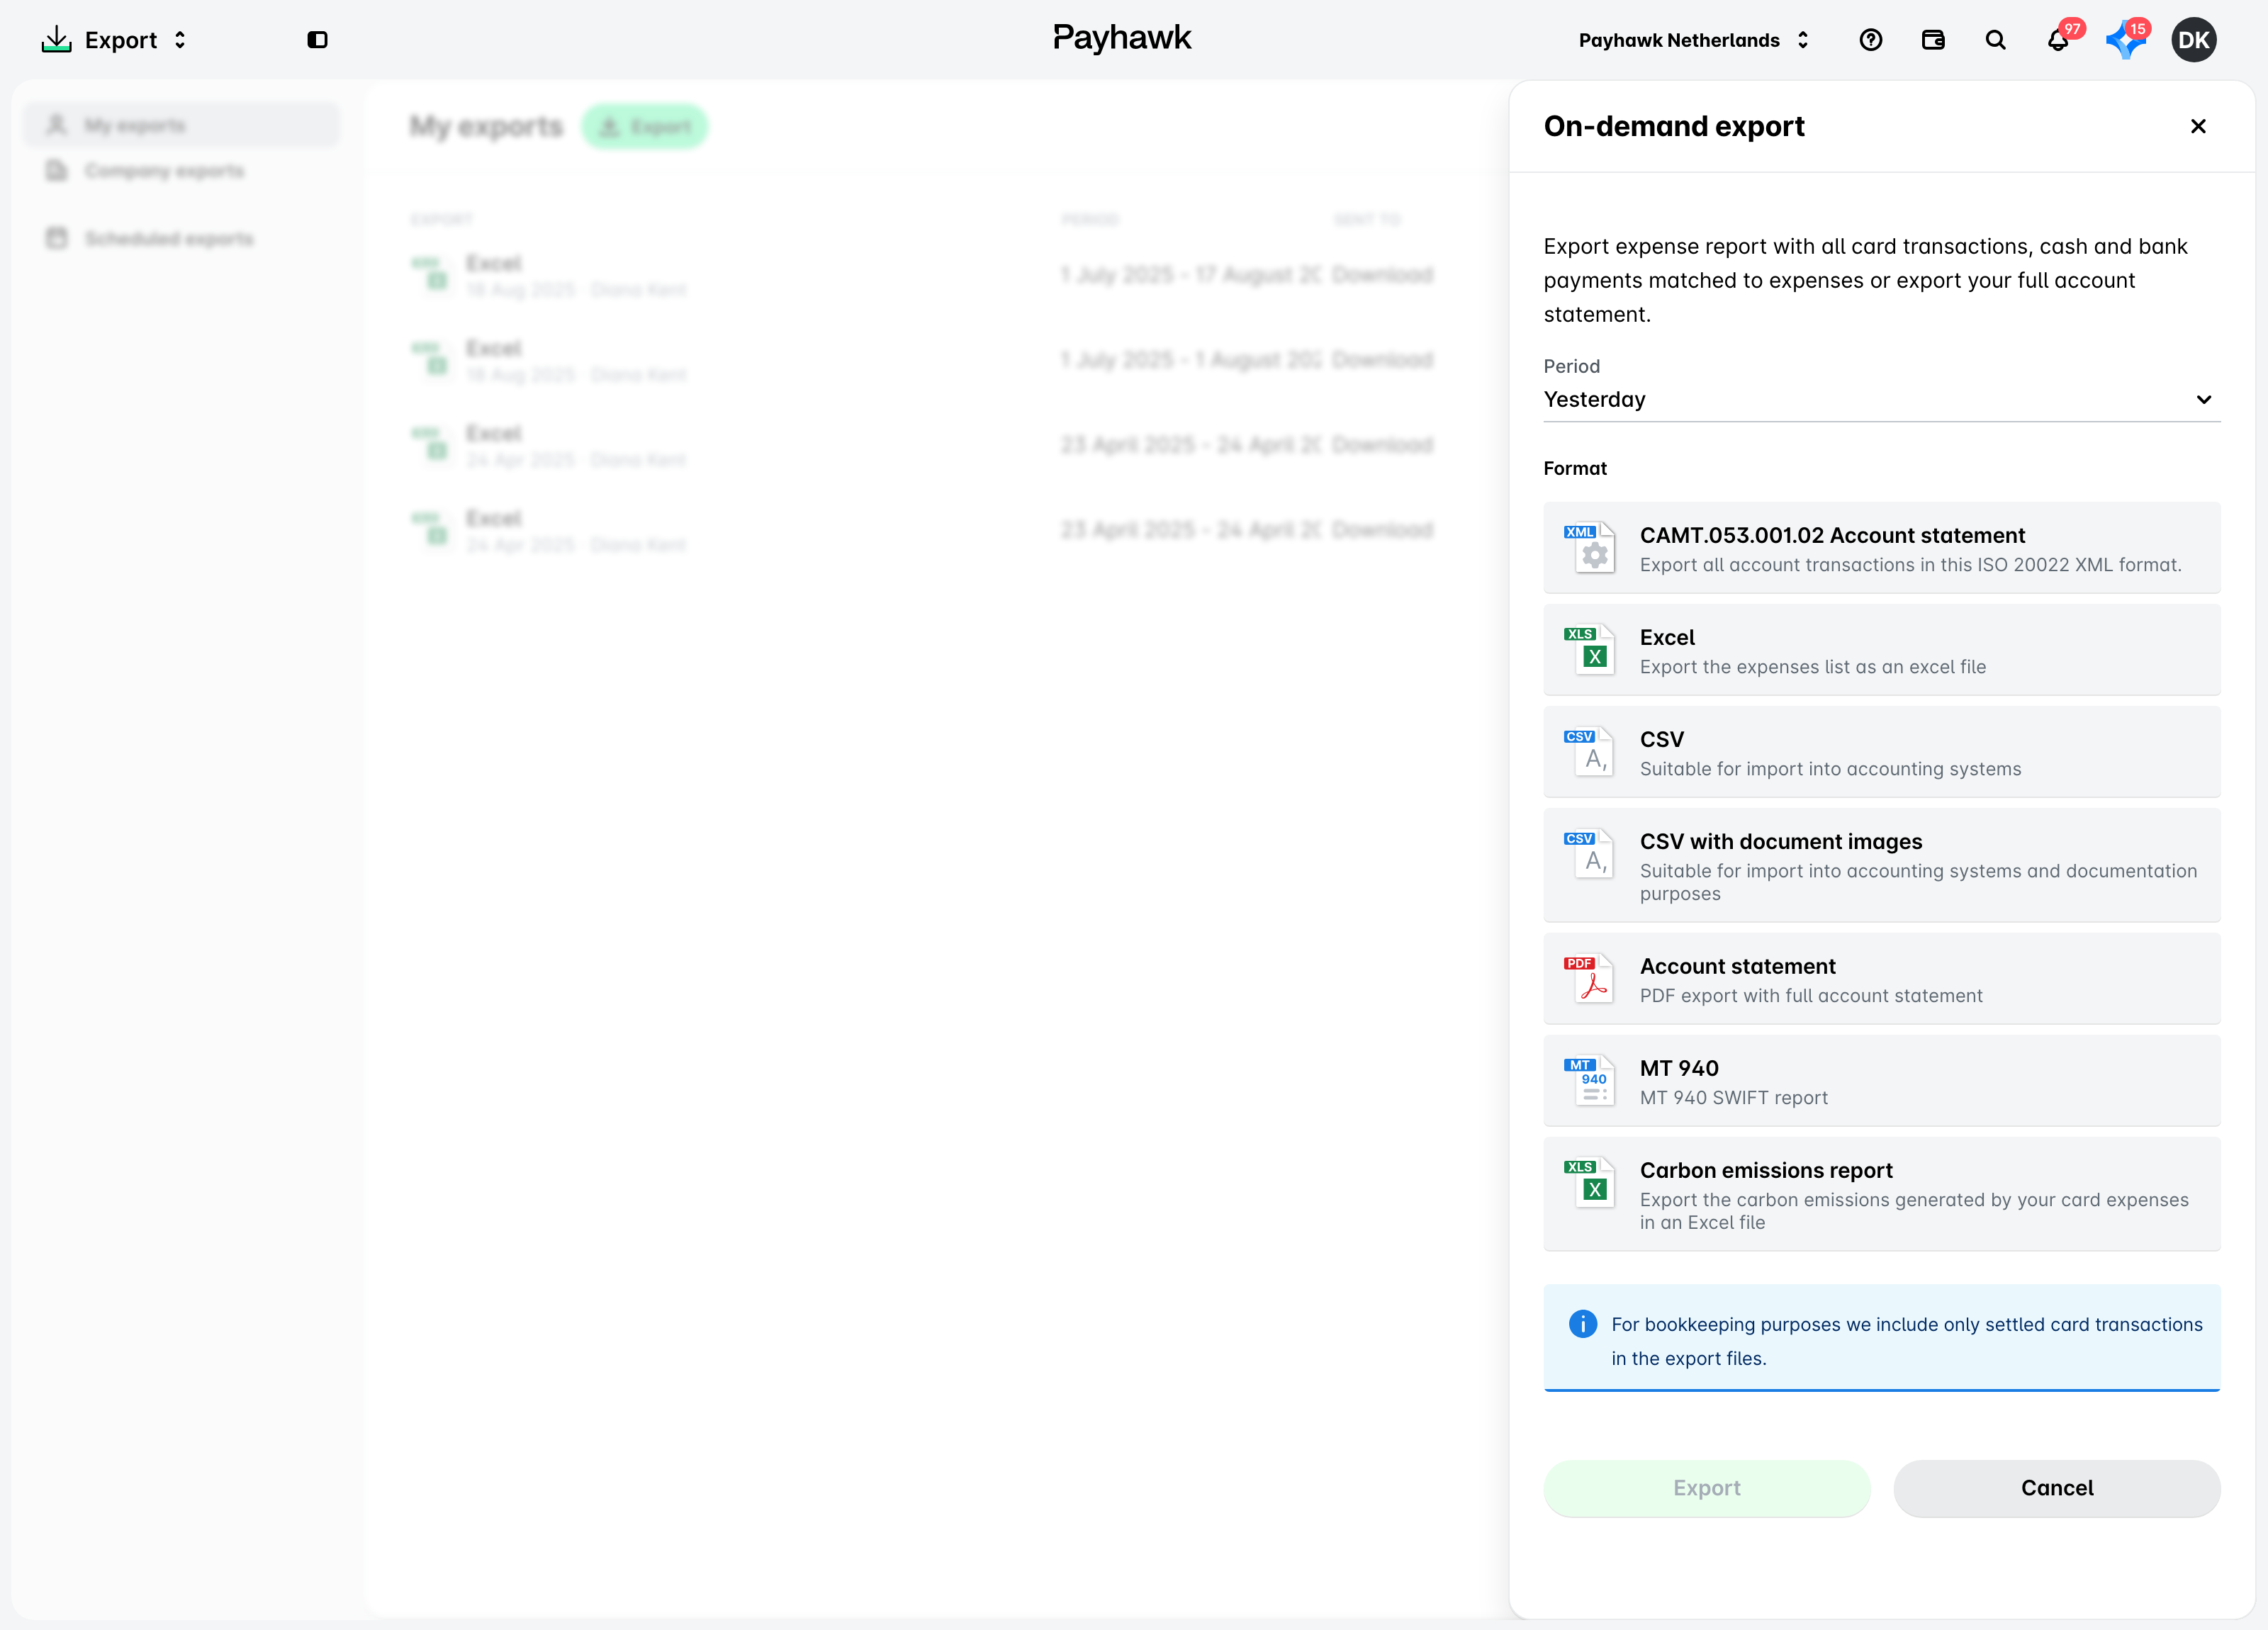Open the DK user avatar
Screen dimensions: 2268x1630
point(2193,40)
